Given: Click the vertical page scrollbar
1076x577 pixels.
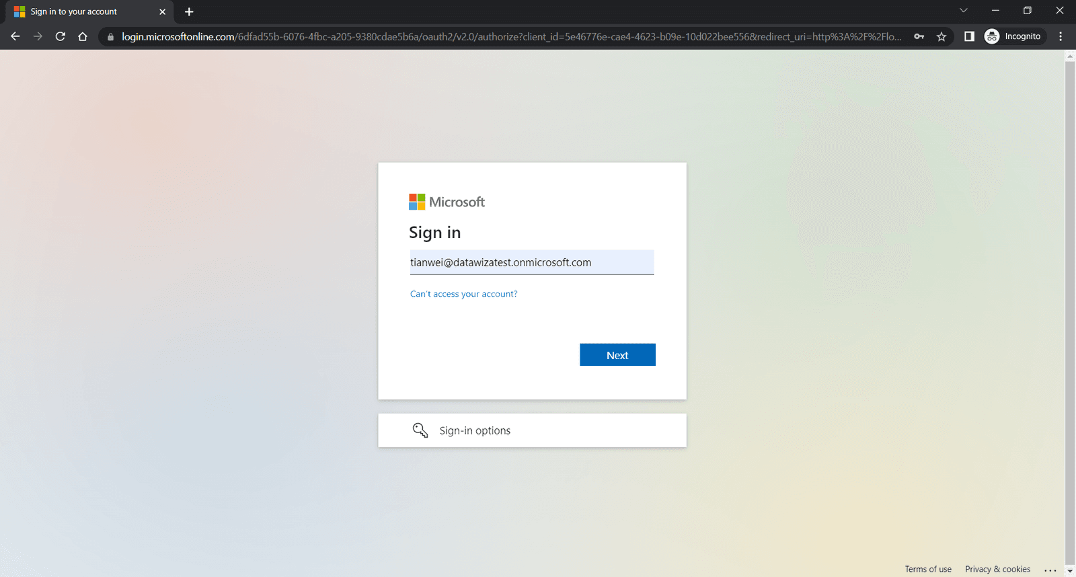Looking at the screenshot, I should coord(1070,313).
